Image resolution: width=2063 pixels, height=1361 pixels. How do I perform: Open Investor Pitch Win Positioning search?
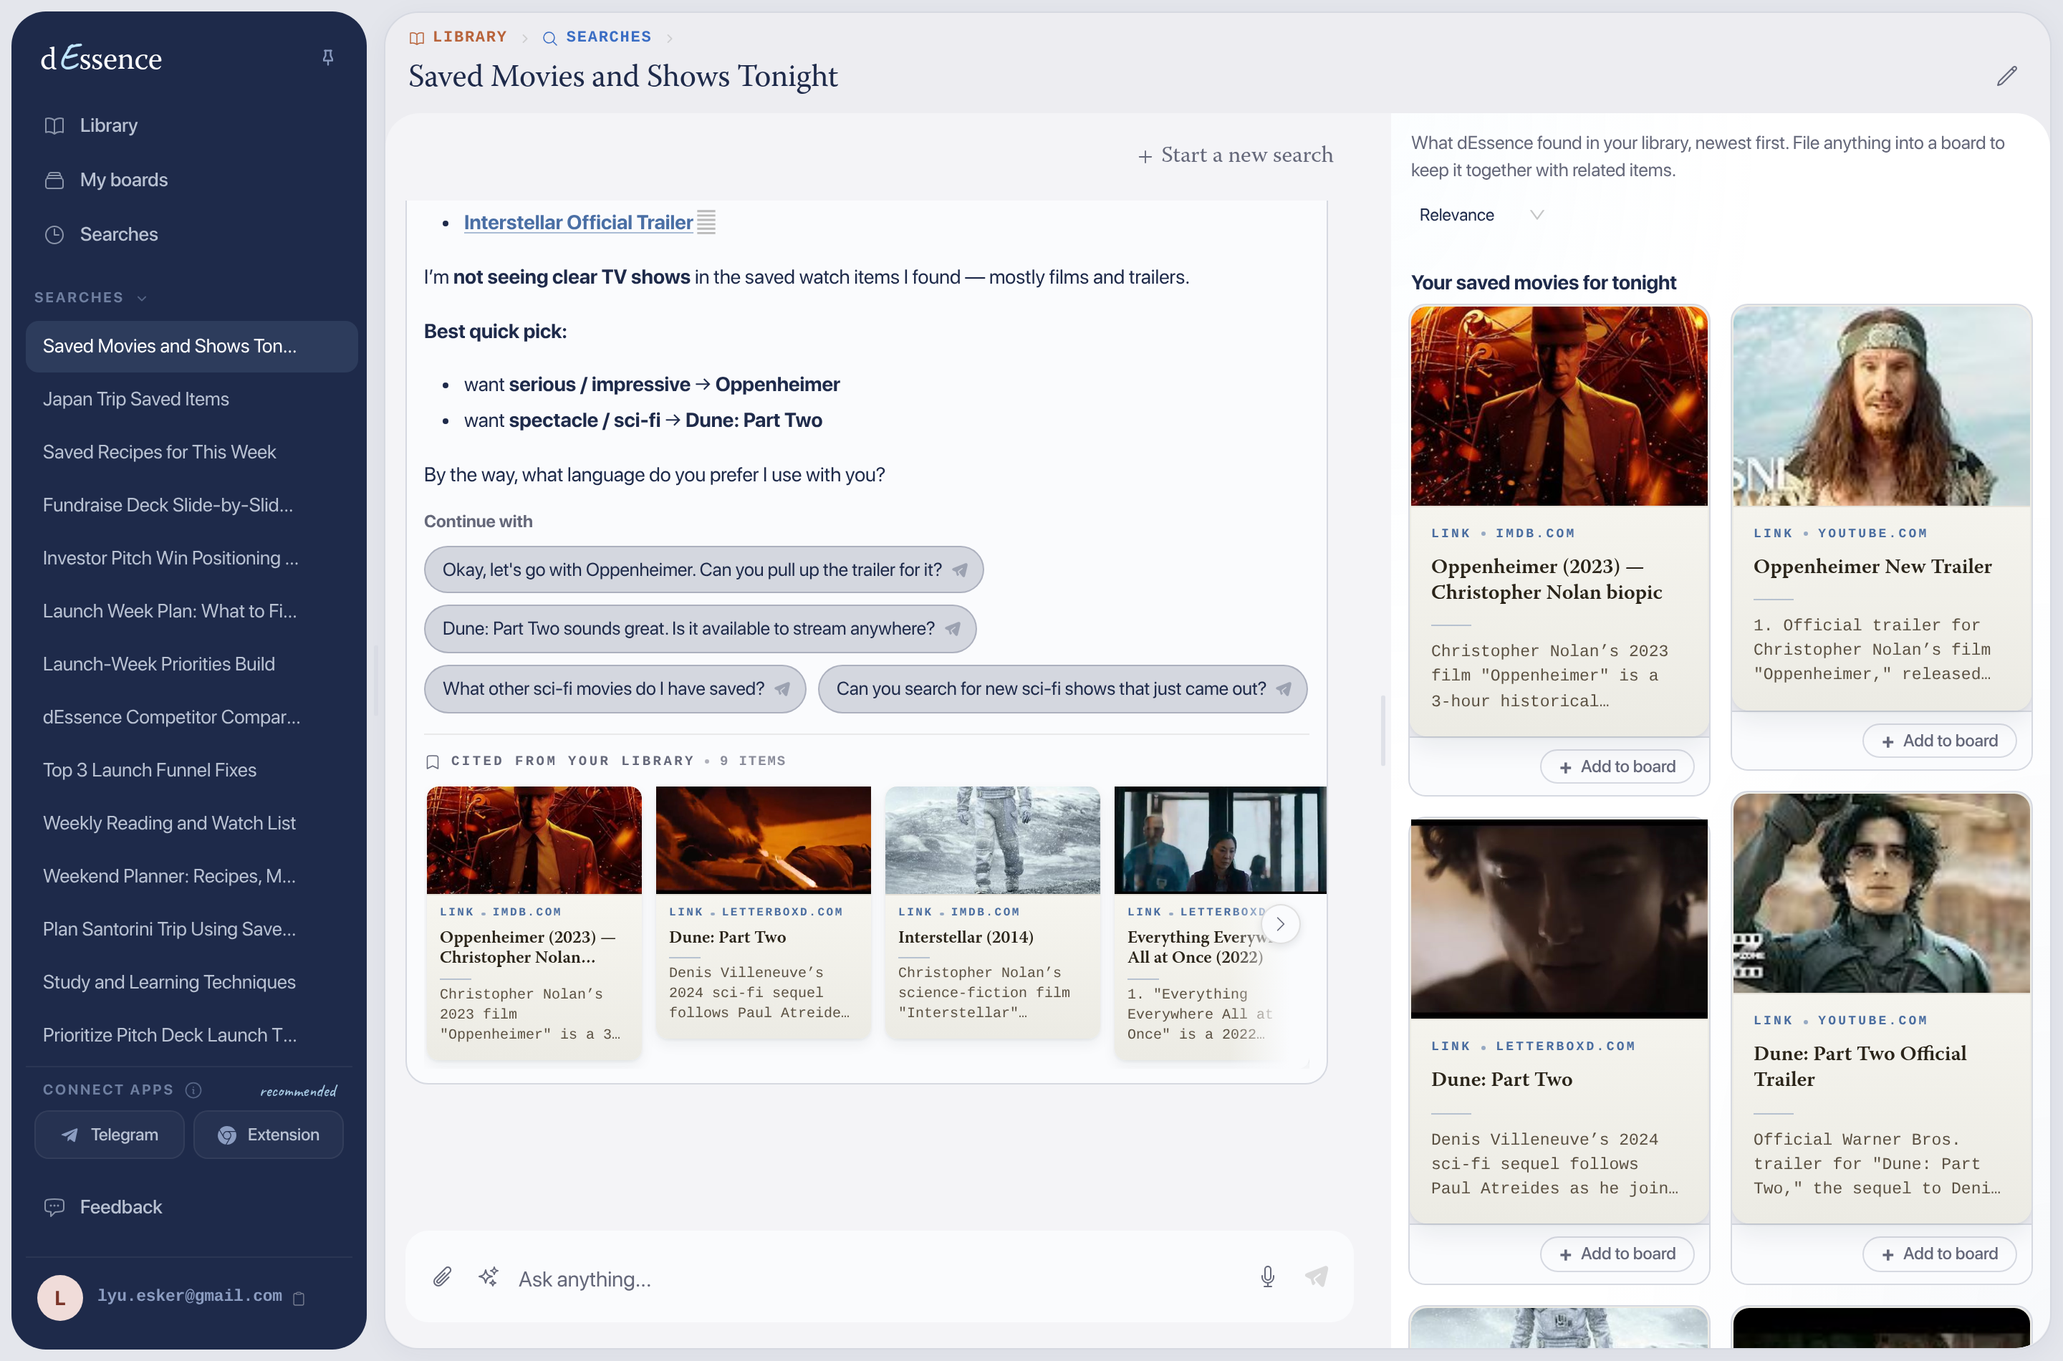[x=191, y=557]
